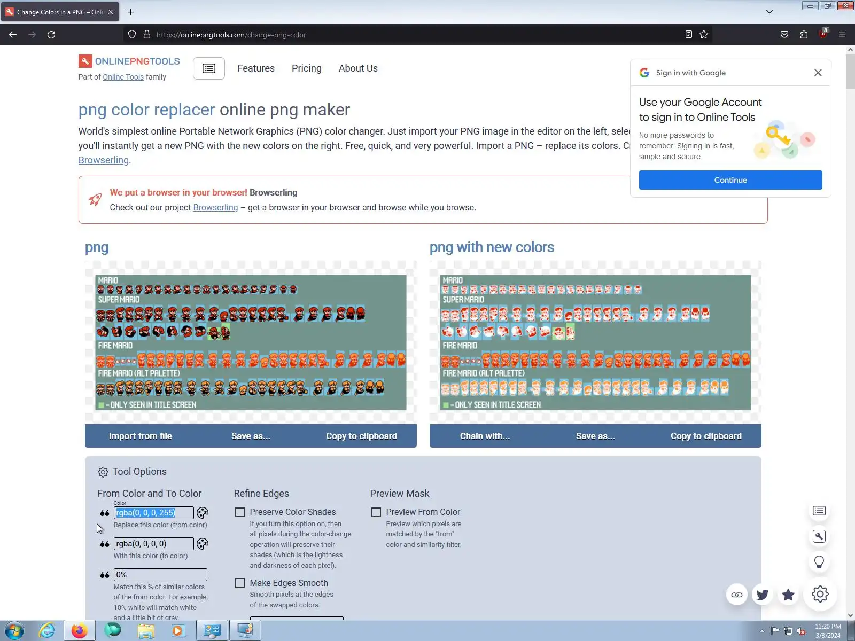Show site tracking protection shield info
This screenshot has height=641, width=855.
132,35
